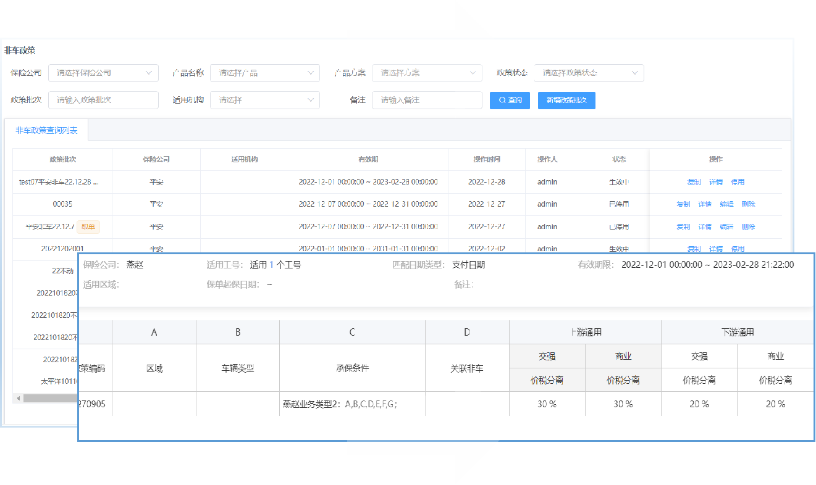Click the 2022-12-28 operation time cell
The width and height of the screenshot is (816, 485).
tap(487, 182)
